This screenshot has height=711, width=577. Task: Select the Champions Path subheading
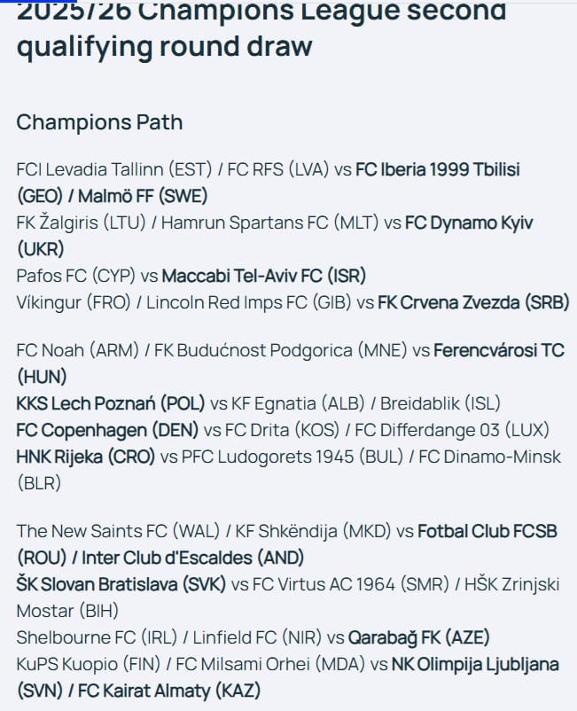click(x=99, y=122)
